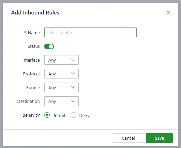Expand the Destination dropdown
Image resolution: width=181 pixels, height=148 pixels.
pos(61,101)
